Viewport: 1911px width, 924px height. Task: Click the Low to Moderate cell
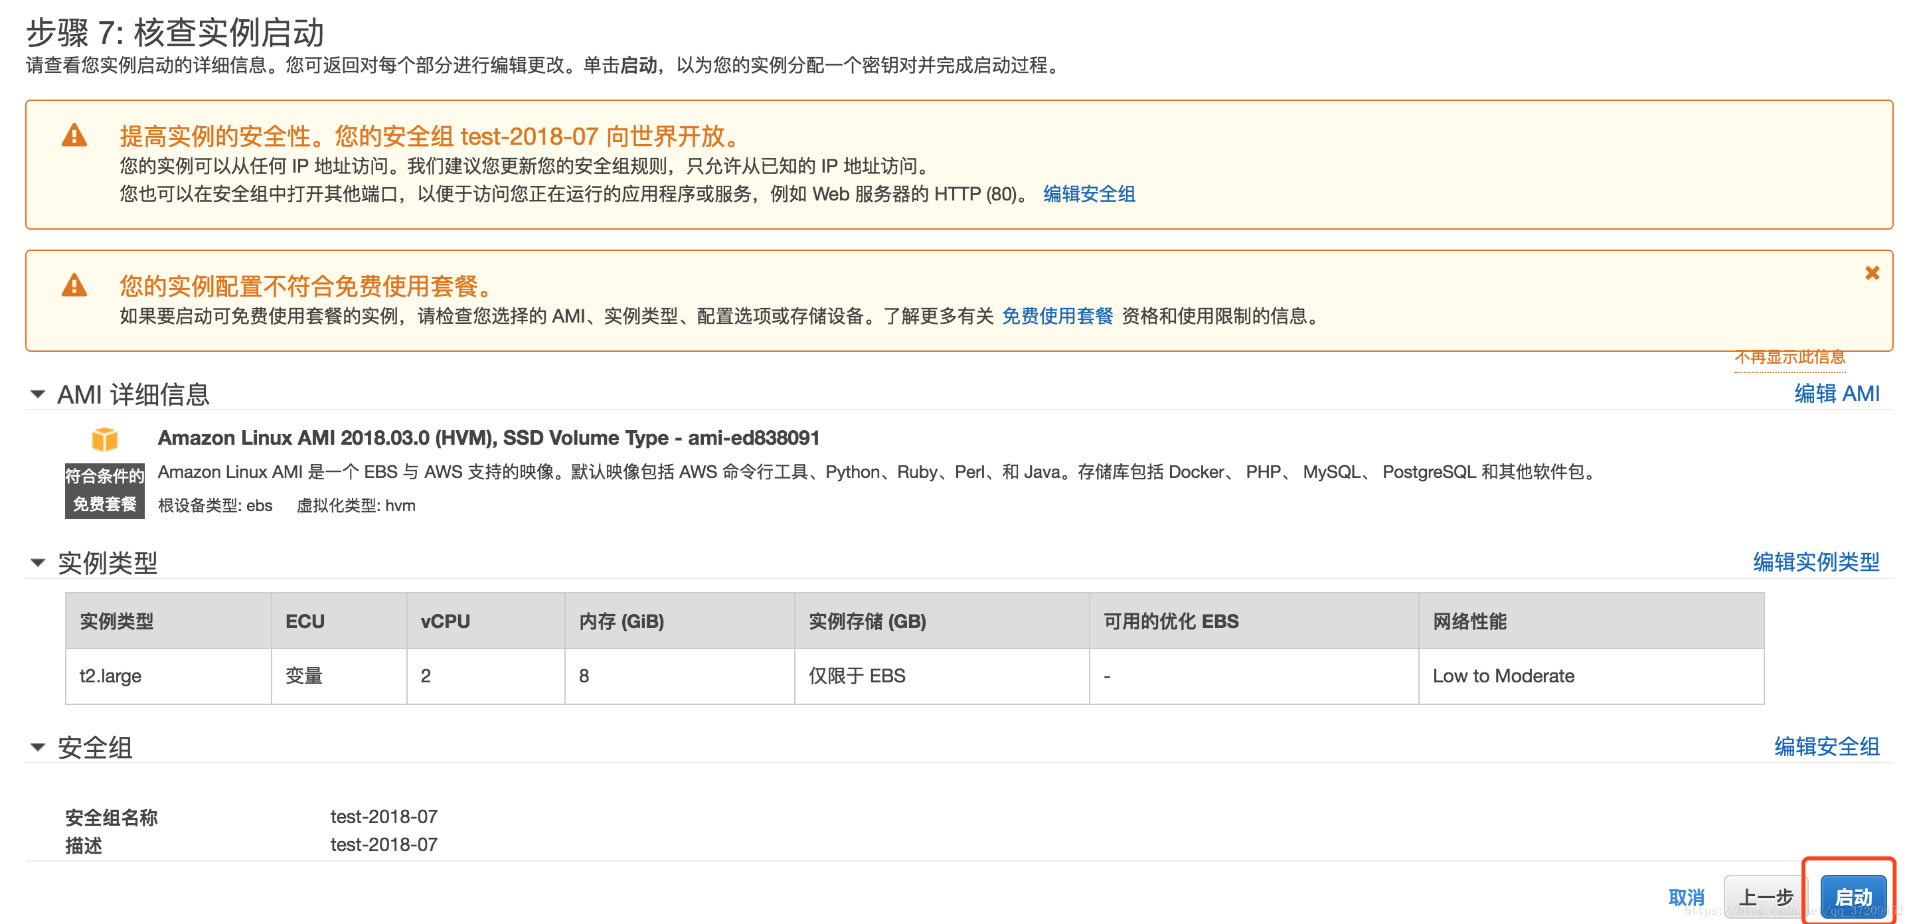tap(1591, 676)
